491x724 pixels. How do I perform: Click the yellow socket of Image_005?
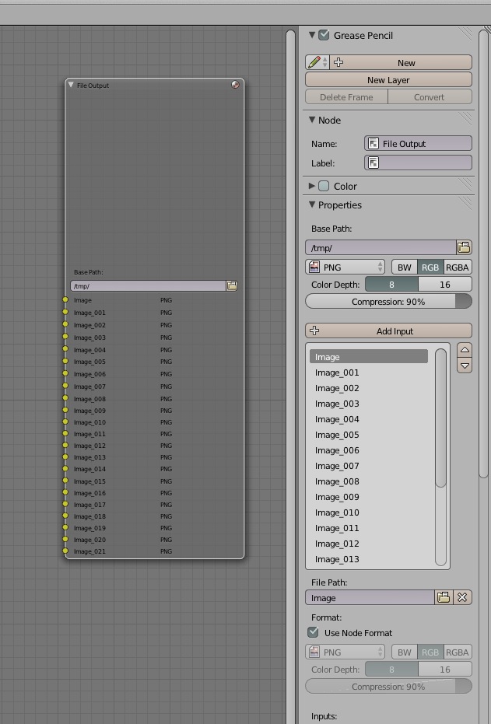tap(65, 361)
